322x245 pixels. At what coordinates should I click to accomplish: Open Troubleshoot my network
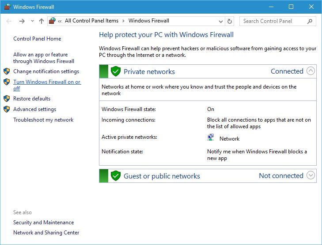tap(43, 120)
